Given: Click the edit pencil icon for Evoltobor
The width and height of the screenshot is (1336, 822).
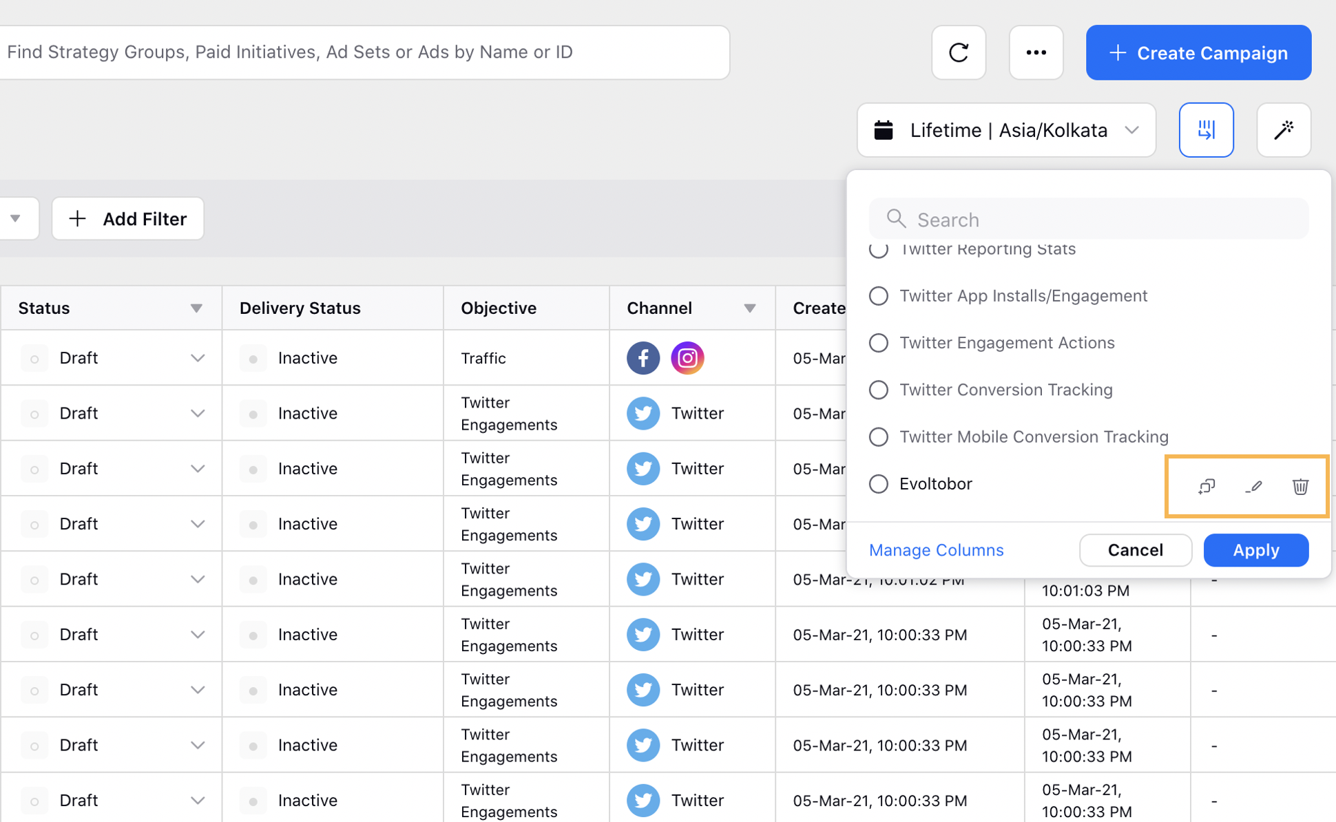Looking at the screenshot, I should click(x=1253, y=486).
